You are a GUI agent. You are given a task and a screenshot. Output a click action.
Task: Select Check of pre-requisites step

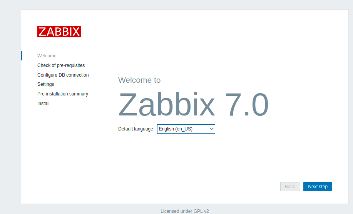click(61, 65)
